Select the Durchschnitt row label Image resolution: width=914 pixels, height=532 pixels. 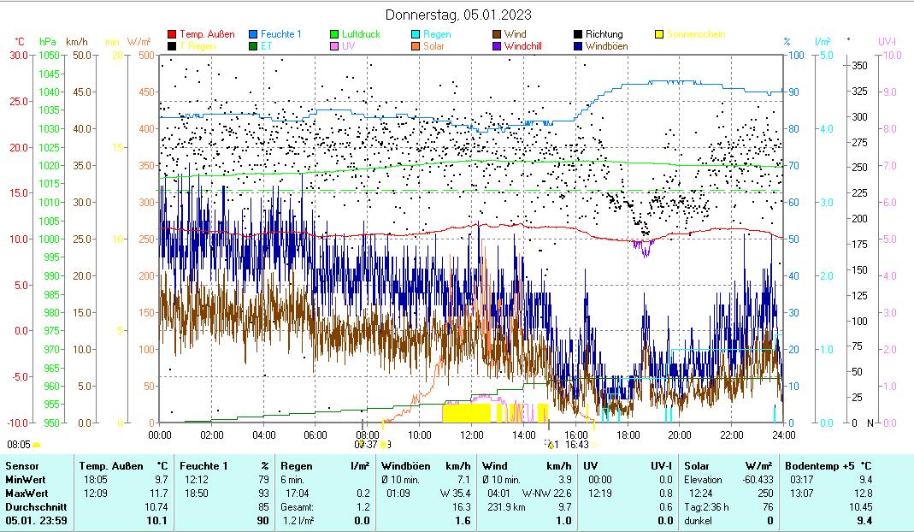coord(32,506)
